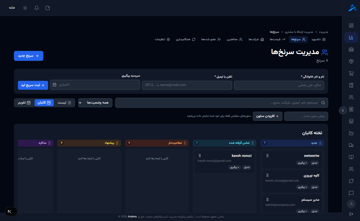The image size is (360, 221).
Task: Switch to the مخاطبین tab
Action: coord(235,39)
